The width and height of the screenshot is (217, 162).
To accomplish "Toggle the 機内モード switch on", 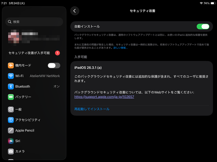I will tap(54, 65).
